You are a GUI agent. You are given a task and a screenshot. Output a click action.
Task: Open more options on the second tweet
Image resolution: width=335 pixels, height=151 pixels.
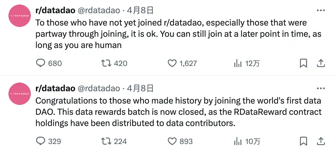320,88
